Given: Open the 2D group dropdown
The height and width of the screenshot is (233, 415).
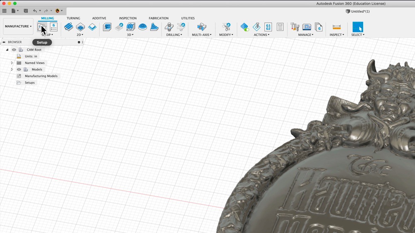Looking at the screenshot, I should [80, 35].
